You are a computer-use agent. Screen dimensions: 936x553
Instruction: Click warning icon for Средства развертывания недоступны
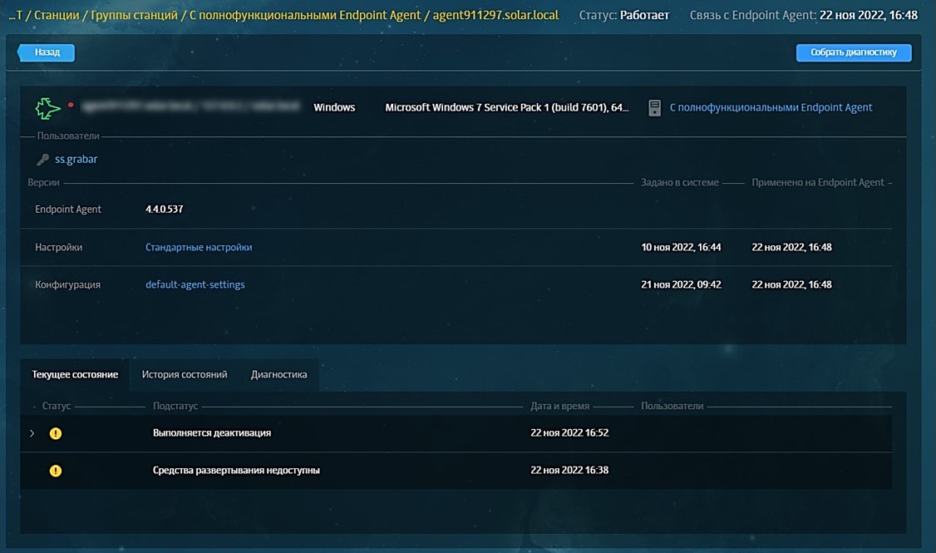point(56,471)
